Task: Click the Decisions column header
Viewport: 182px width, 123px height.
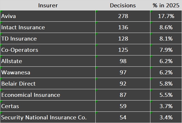Action: coord(123,5)
